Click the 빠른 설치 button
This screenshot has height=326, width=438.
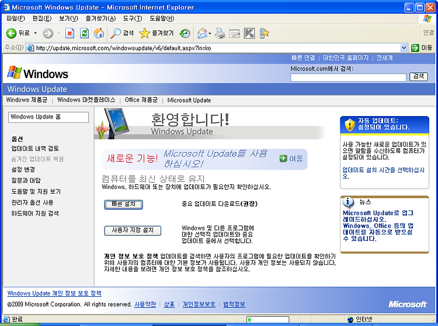tap(123, 205)
